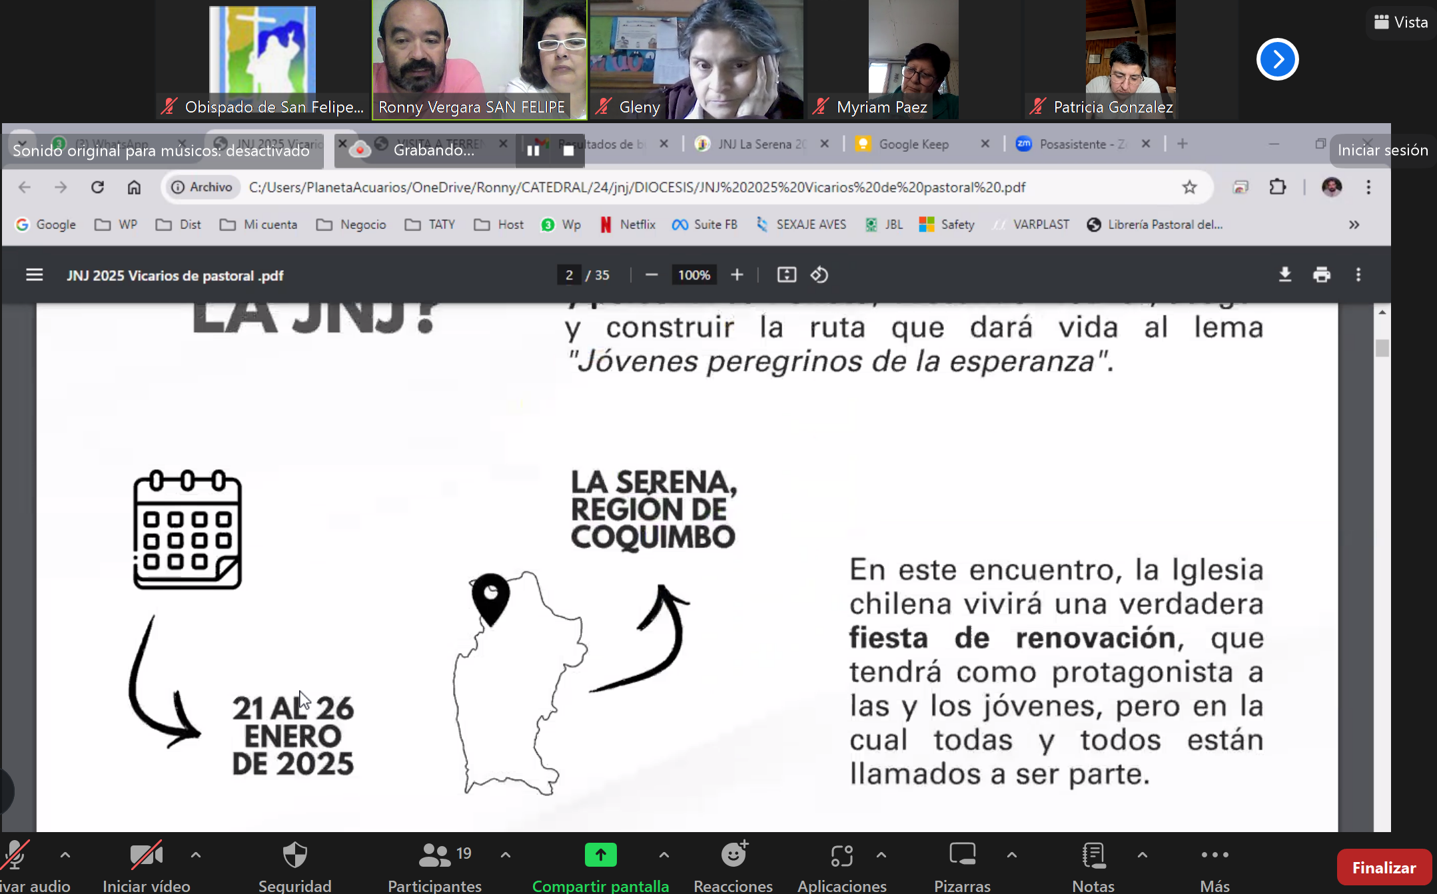Toggle PDF sidebar hamburger menu
Image resolution: width=1437 pixels, height=894 pixels.
point(34,275)
